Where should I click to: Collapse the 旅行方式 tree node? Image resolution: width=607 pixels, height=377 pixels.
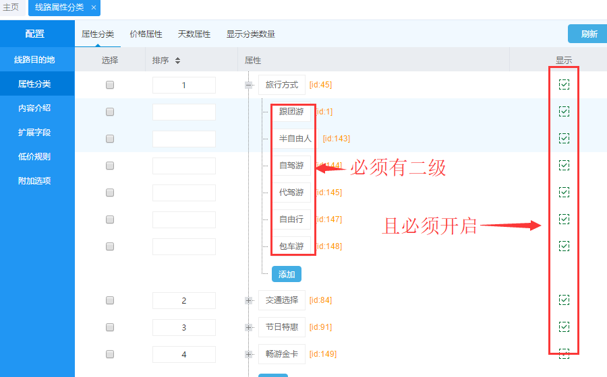pos(249,85)
